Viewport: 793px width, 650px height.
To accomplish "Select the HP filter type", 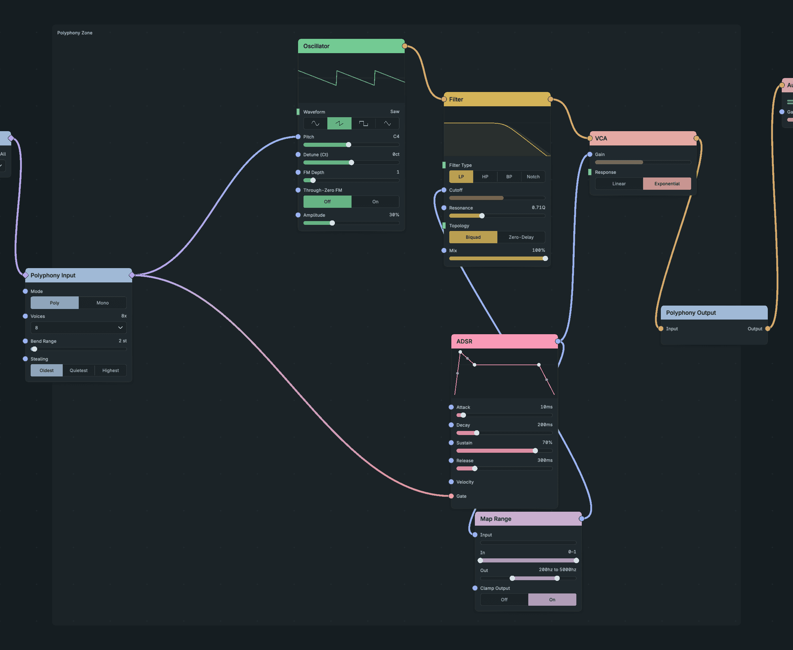I will pyautogui.click(x=485, y=177).
